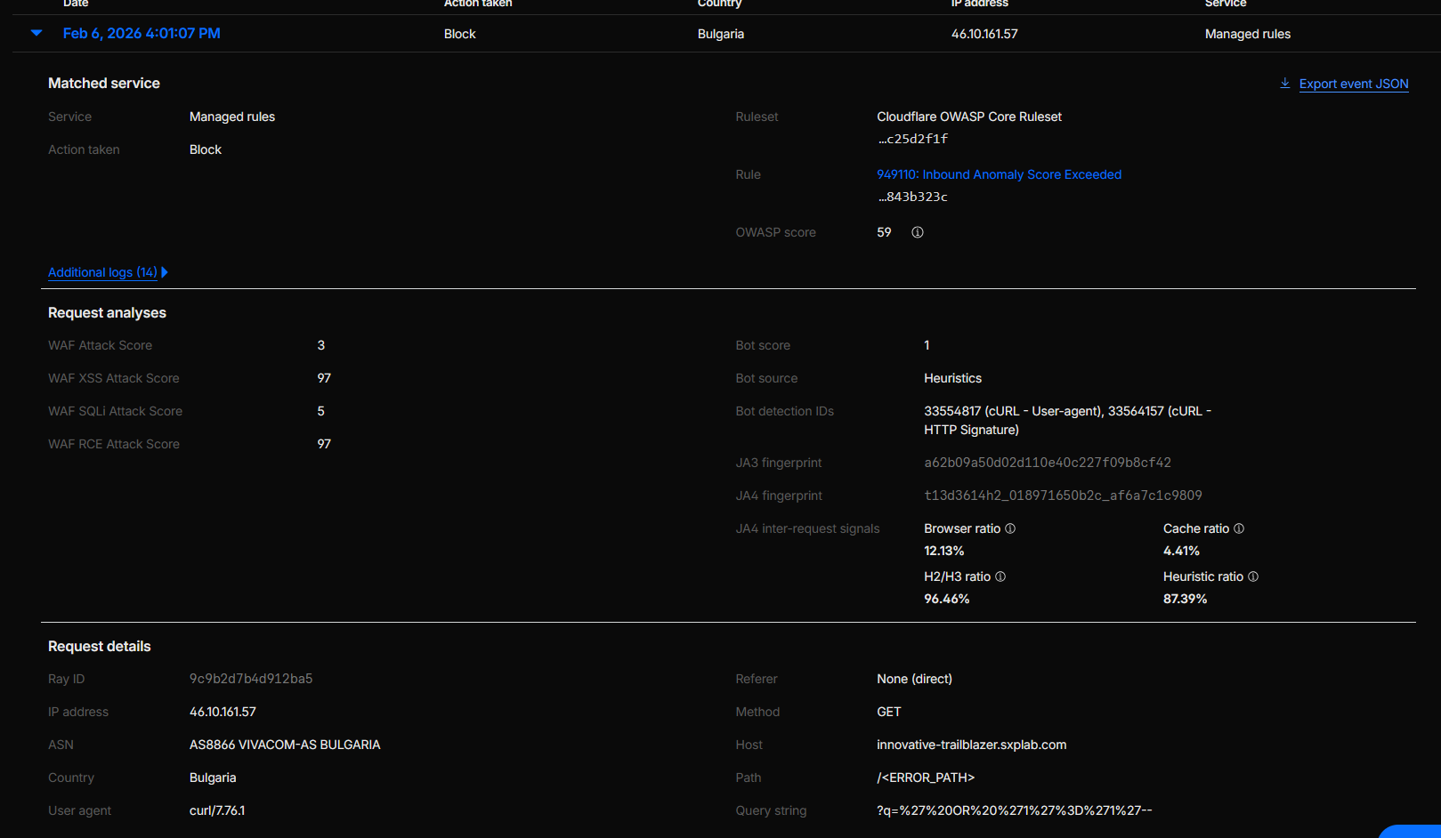Click the arrow after Additional logs
1441x838 pixels.
point(166,272)
